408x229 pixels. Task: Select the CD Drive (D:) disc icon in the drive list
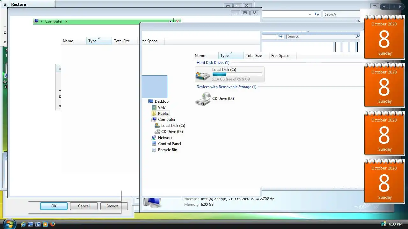tap(203, 99)
